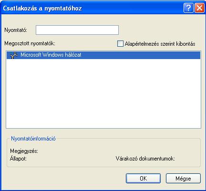Click the Nyomtató text input field
This screenshot has height=191, width=206.
(x=77, y=30)
